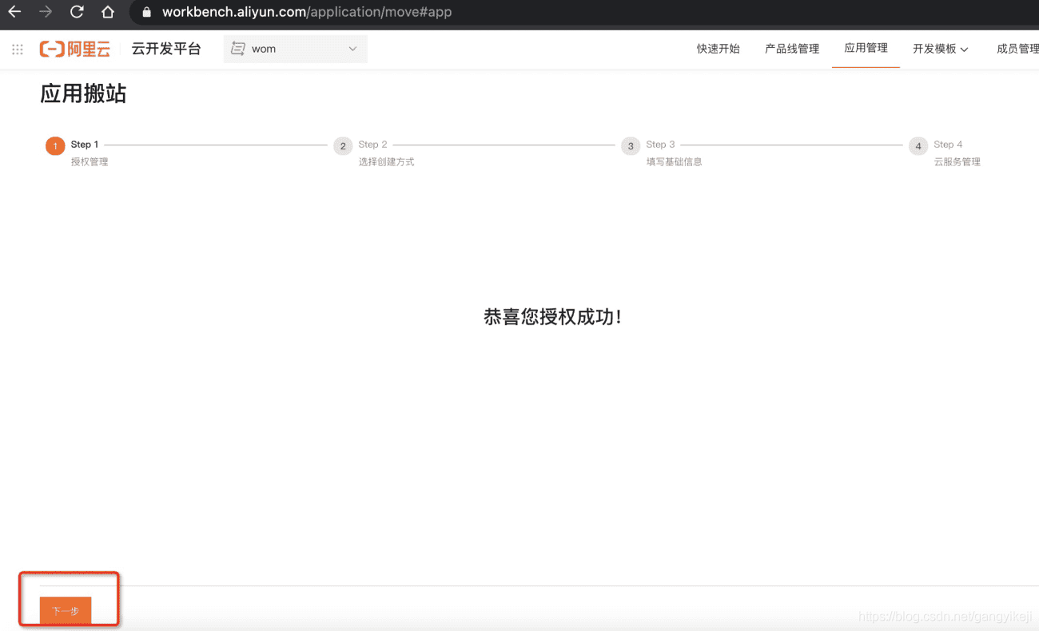Click the browser address bar URL field
The width and height of the screenshot is (1039, 631).
[304, 12]
